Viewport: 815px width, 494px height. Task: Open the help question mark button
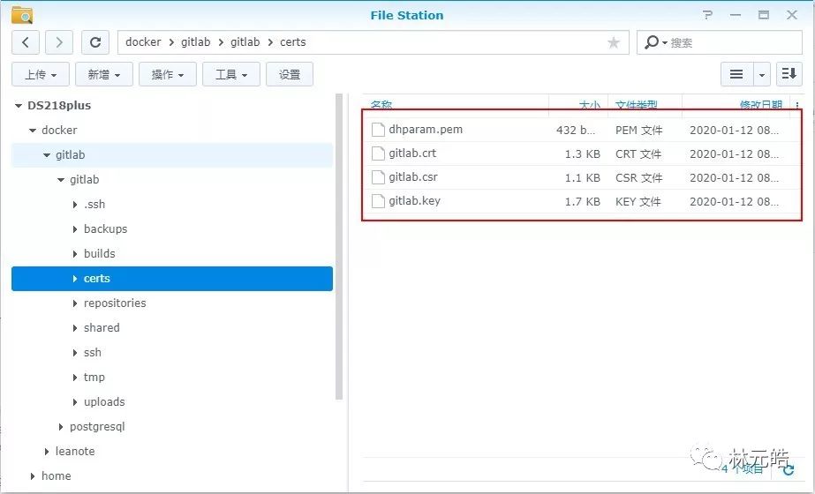[707, 15]
